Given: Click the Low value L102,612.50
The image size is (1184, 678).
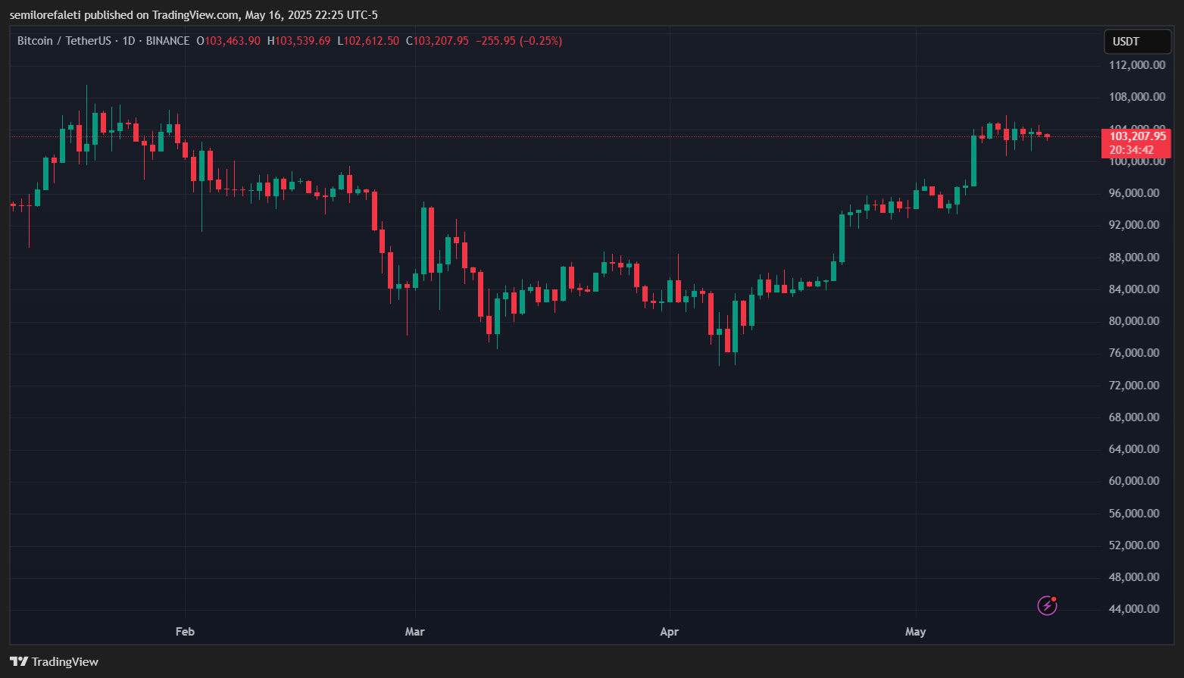Looking at the screenshot, I should pos(368,41).
